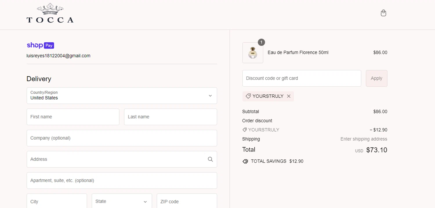Click the $73.10 total amount
This screenshot has height=208, width=435.
pyautogui.click(x=377, y=150)
